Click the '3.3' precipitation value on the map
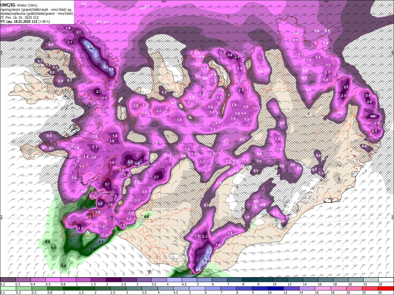 pos(130,162)
